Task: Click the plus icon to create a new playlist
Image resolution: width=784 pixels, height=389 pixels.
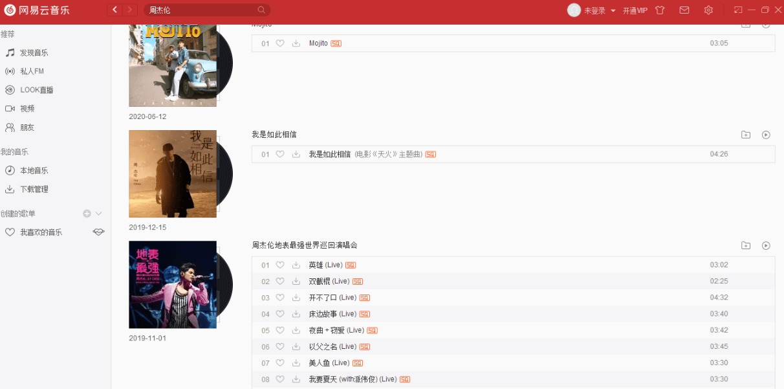Action: point(87,214)
